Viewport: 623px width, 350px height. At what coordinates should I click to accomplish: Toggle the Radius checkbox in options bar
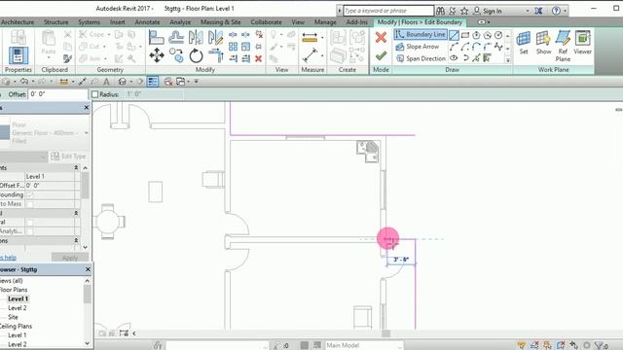94,94
